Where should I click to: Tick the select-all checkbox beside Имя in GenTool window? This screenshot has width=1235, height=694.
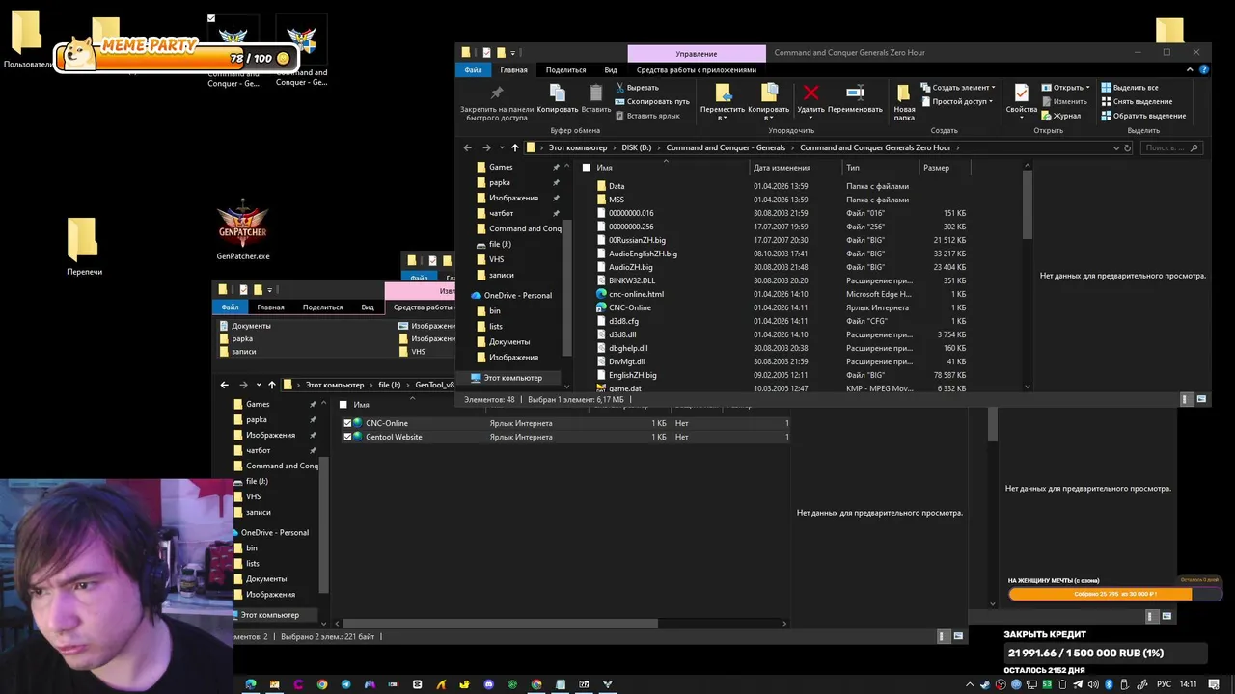point(343,405)
